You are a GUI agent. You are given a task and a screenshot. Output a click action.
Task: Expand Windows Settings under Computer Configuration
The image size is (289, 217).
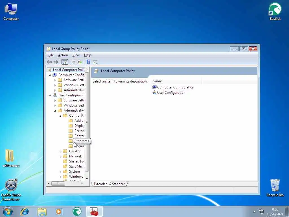(x=55, y=85)
